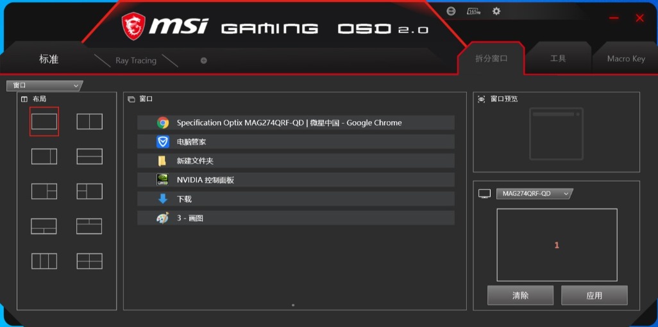Viewport: 658px width, 327px height.
Task: Select the four-pane grid layout
Action: pos(89,261)
